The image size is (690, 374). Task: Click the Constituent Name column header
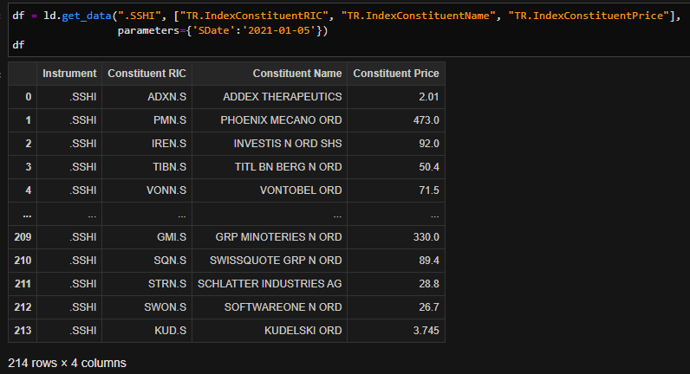point(270,74)
